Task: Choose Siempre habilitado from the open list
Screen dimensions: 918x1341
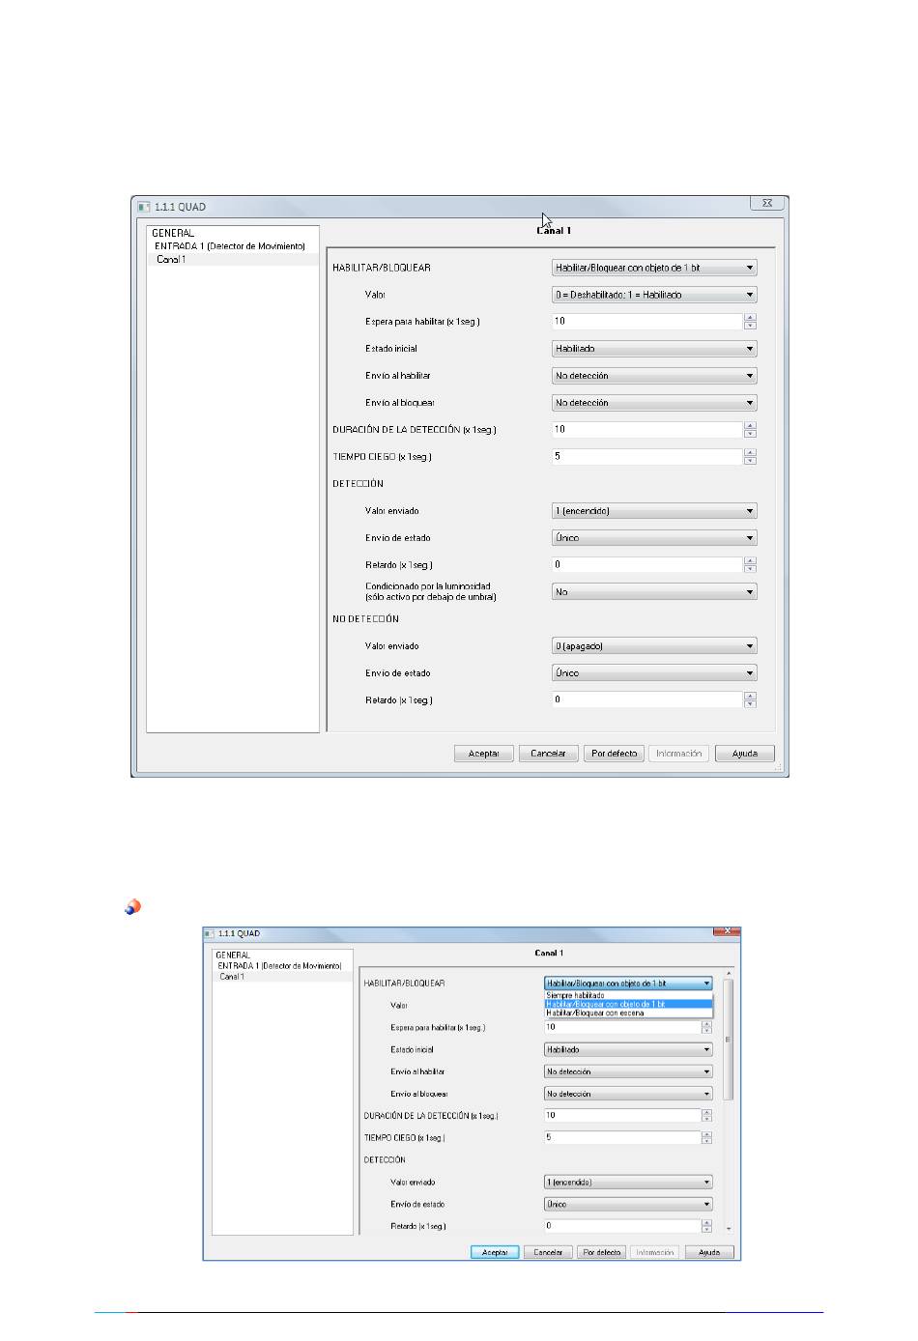Action: [x=629, y=995]
